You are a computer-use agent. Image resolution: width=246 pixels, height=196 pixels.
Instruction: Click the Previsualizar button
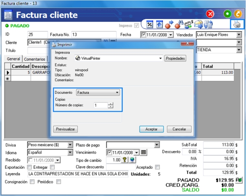pyautogui.click(x=65, y=129)
